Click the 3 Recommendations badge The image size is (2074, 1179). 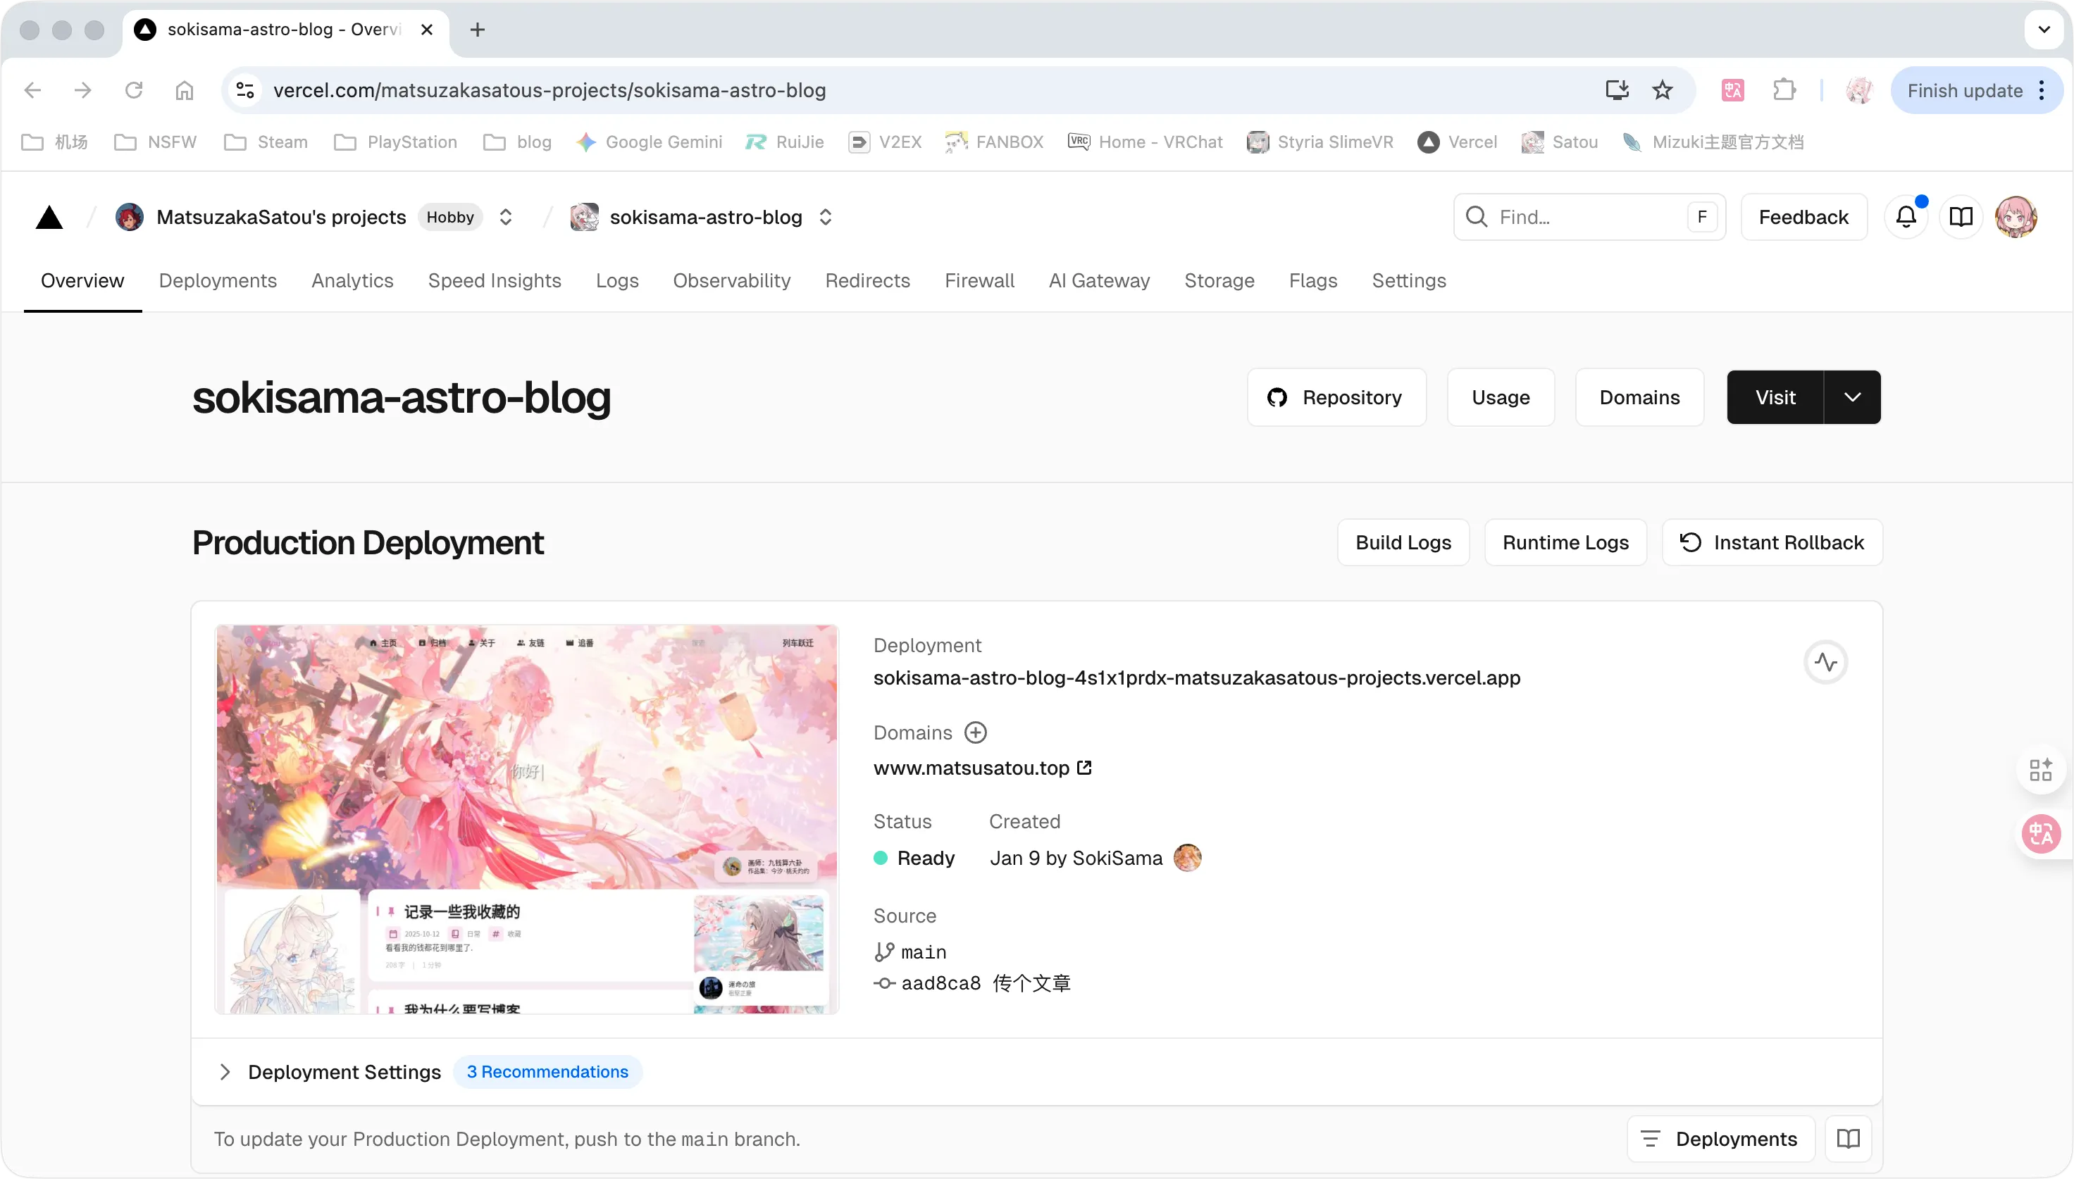point(547,1072)
